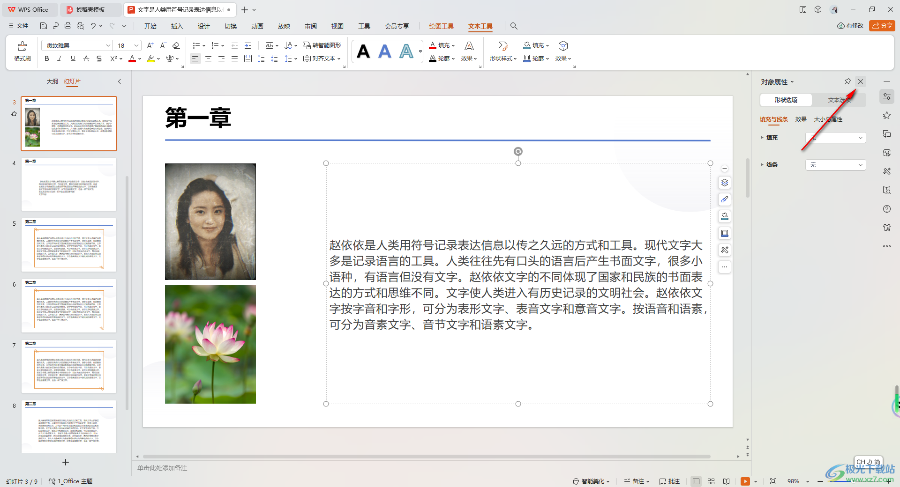900x487 pixels.
Task: Switch to the Insert ribbon tab
Action: (x=177, y=26)
